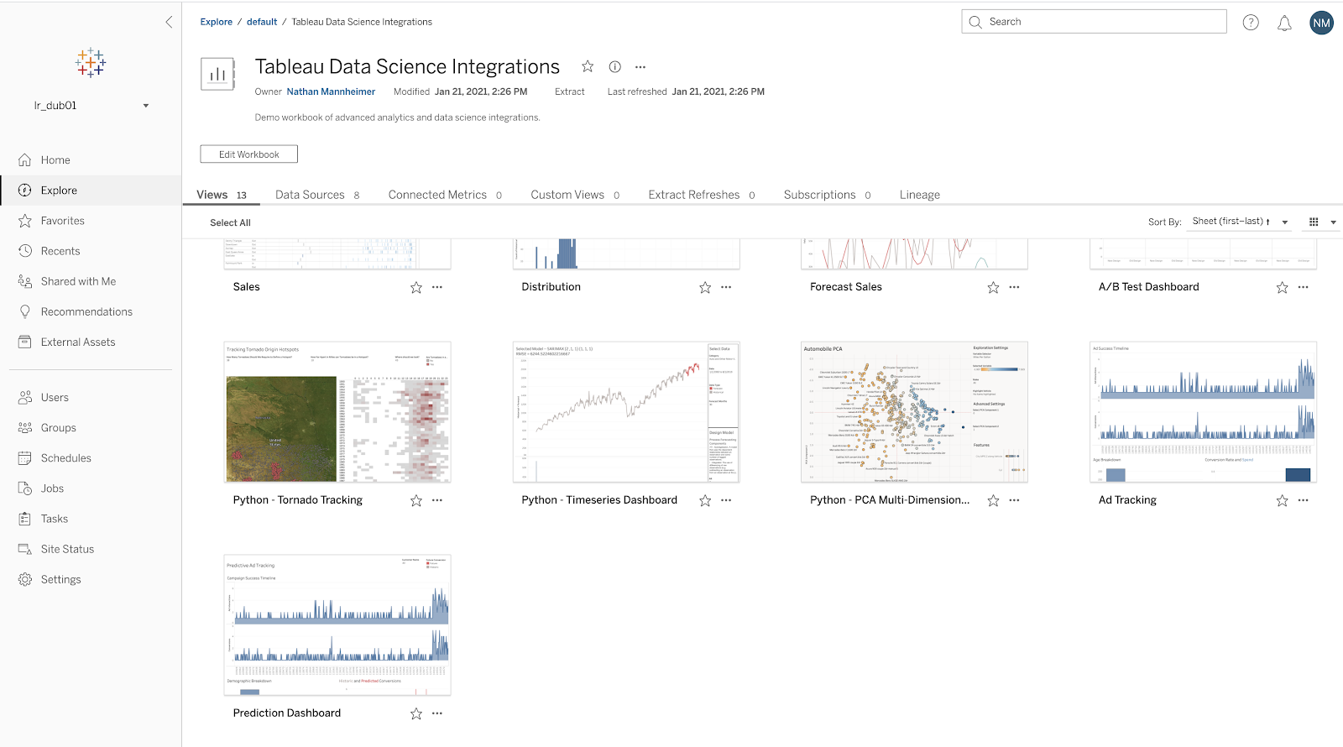Open the Lineage tab
The height and width of the screenshot is (747, 1343).
[x=919, y=195]
